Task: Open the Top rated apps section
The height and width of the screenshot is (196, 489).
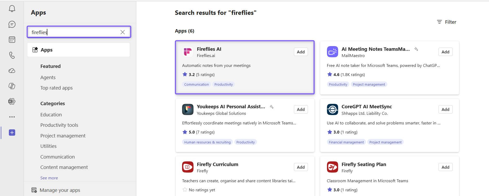Action: pos(56,88)
